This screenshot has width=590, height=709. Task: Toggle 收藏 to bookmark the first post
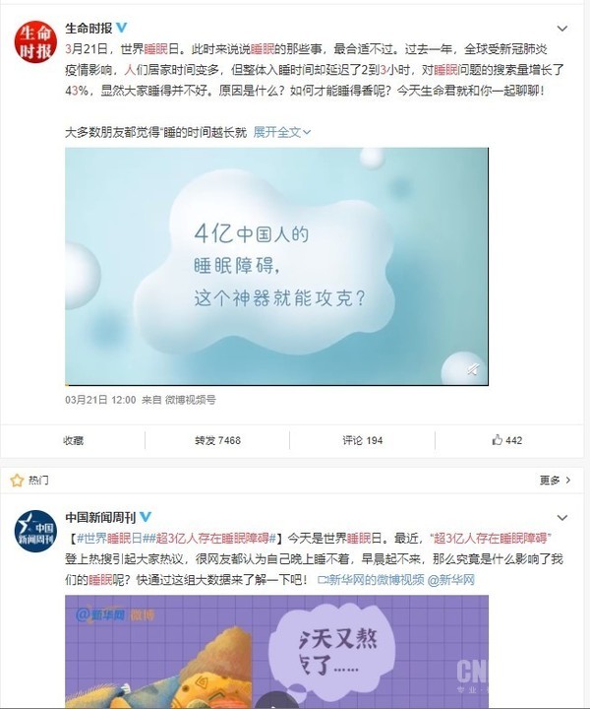tap(73, 440)
